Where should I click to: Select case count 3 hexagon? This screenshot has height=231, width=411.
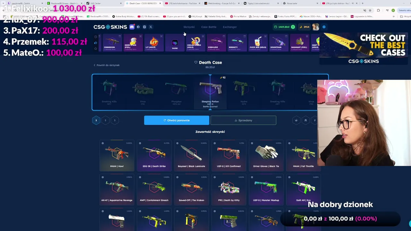115,120
